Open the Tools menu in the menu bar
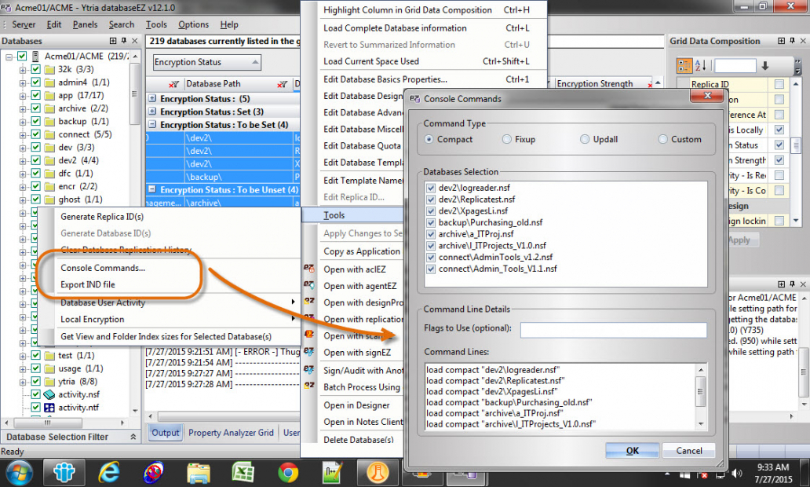Screen dimensions: 810x487 (x=156, y=24)
